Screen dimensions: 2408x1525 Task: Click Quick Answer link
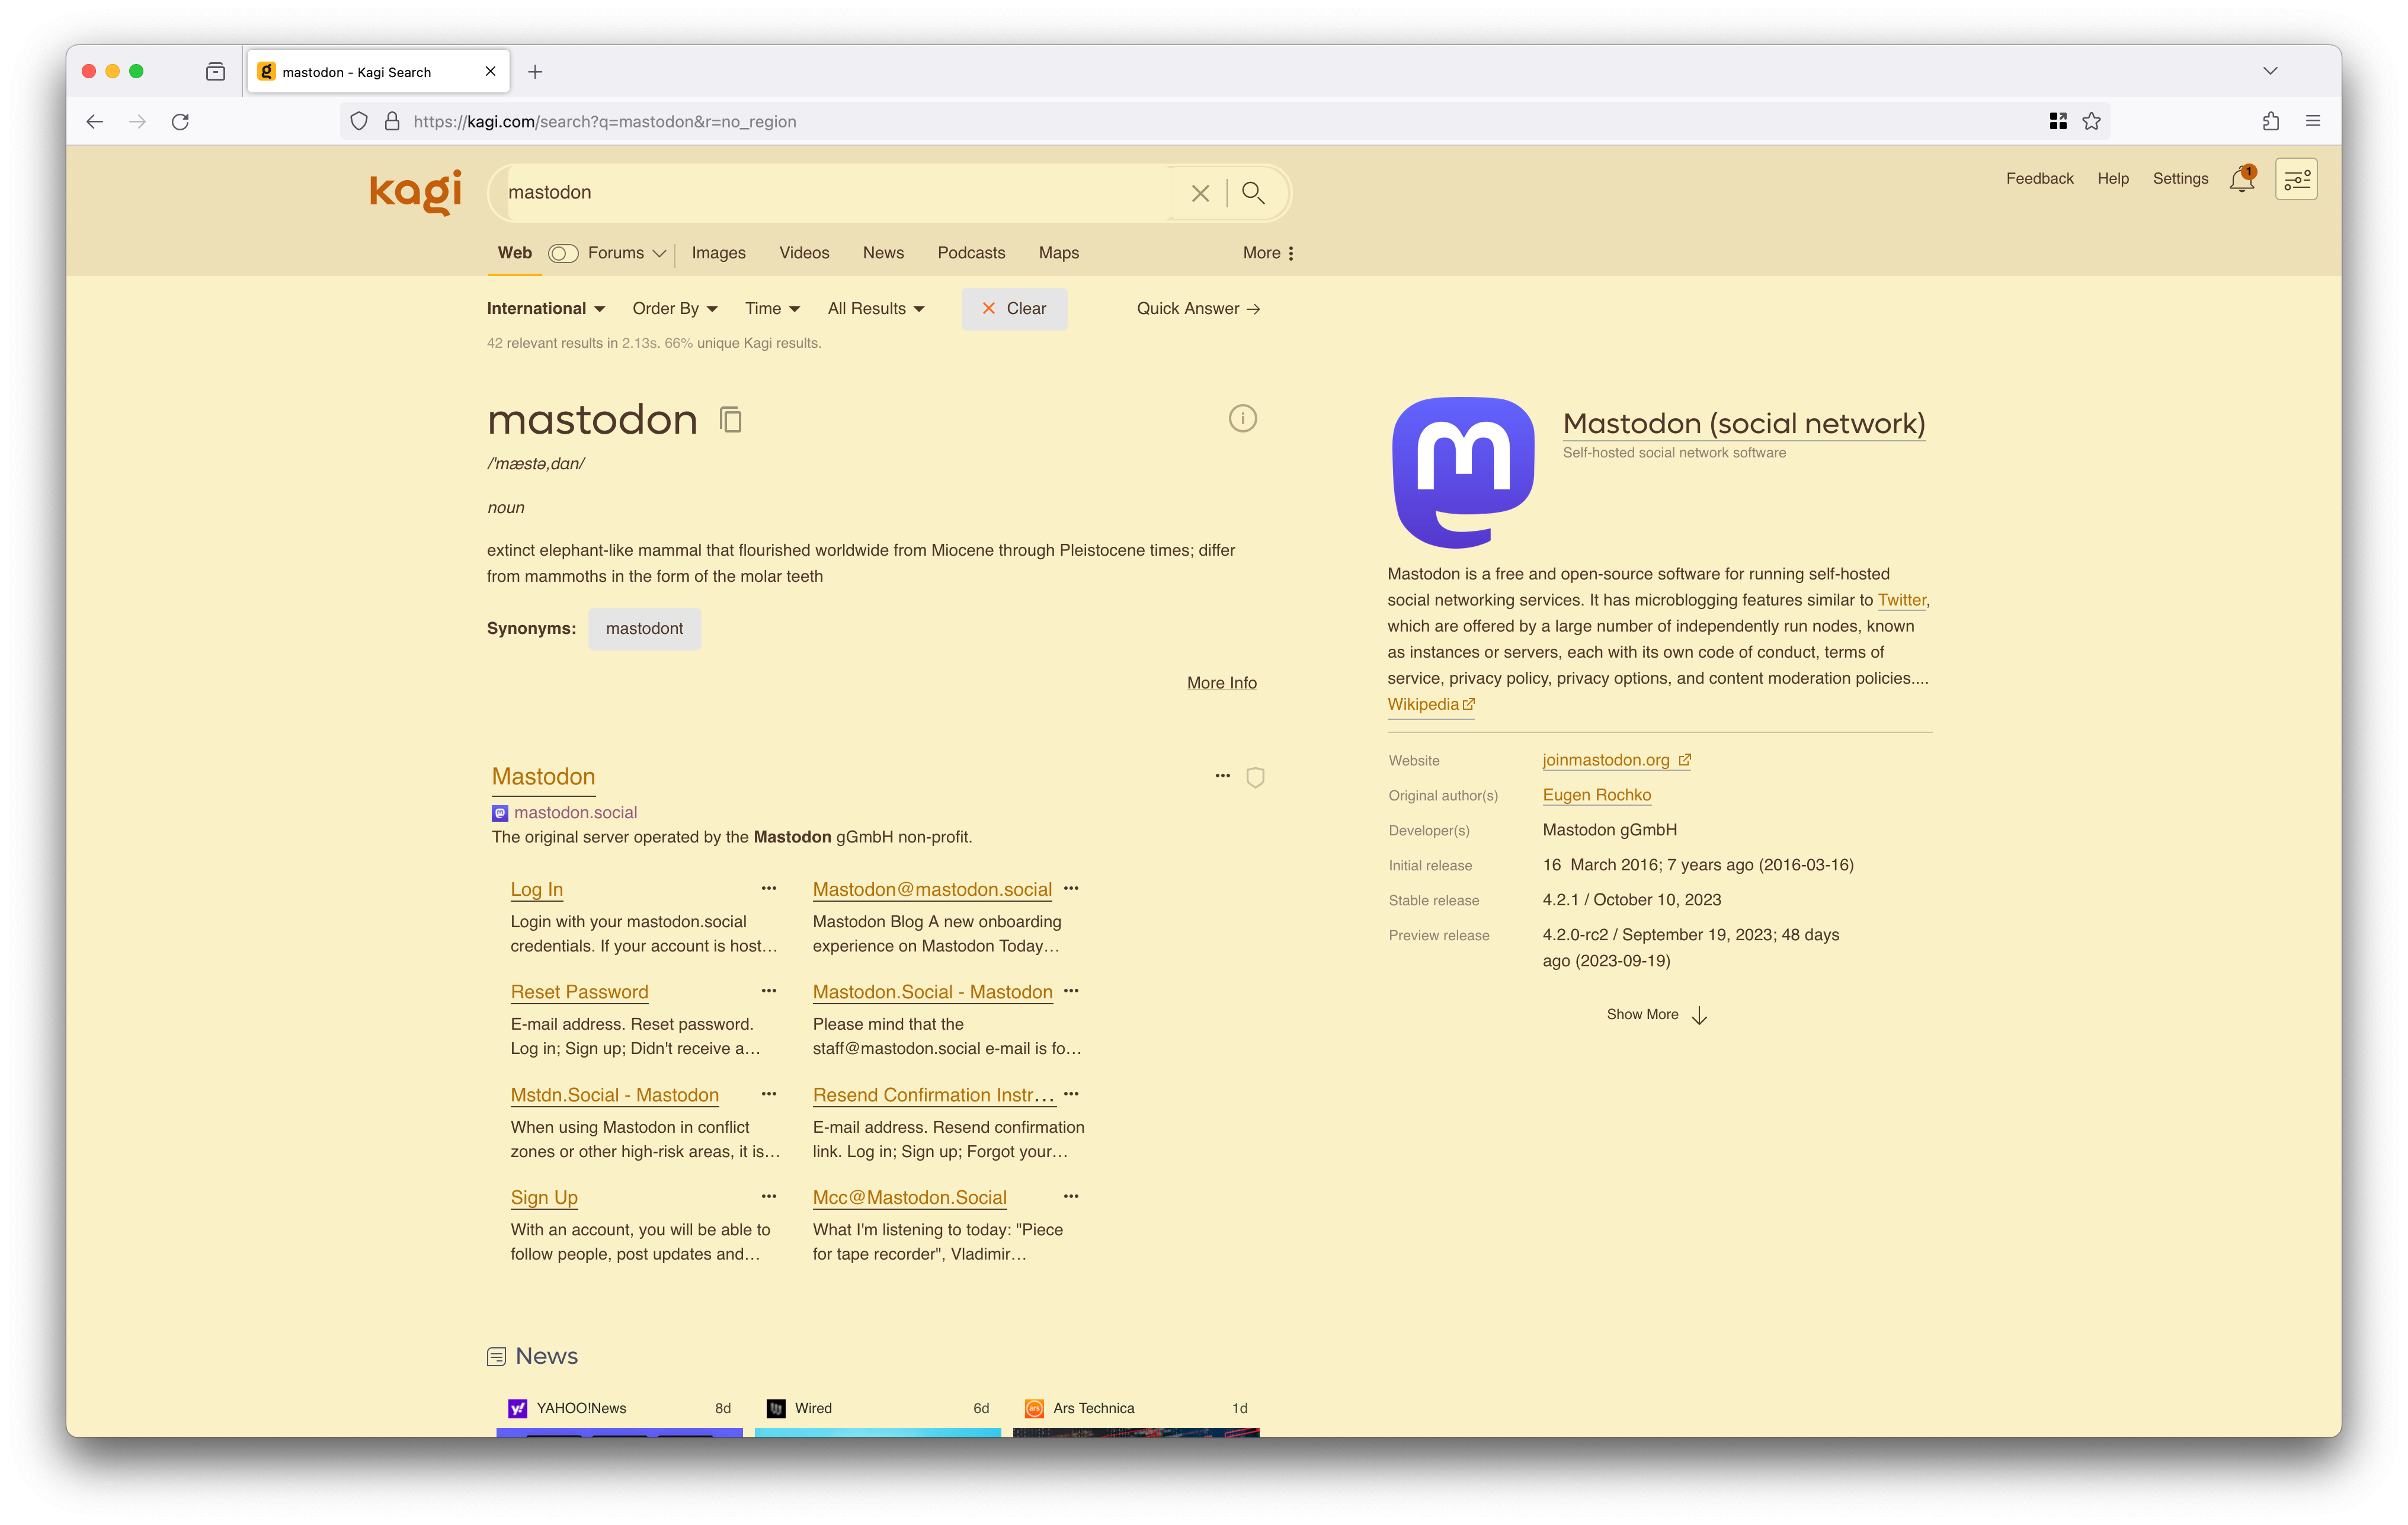[x=1198, y=309]
